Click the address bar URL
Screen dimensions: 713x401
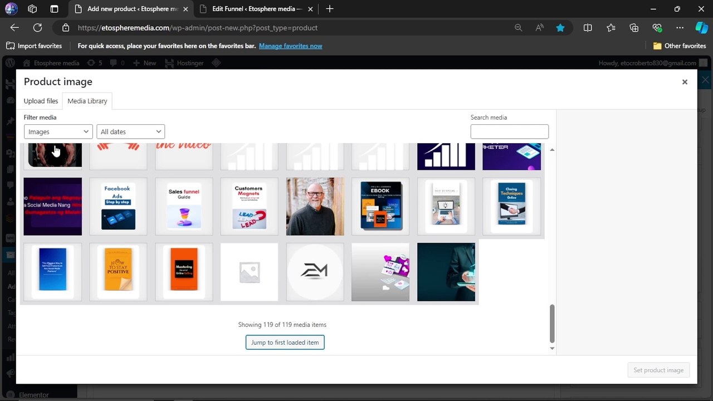click(198, 28)
